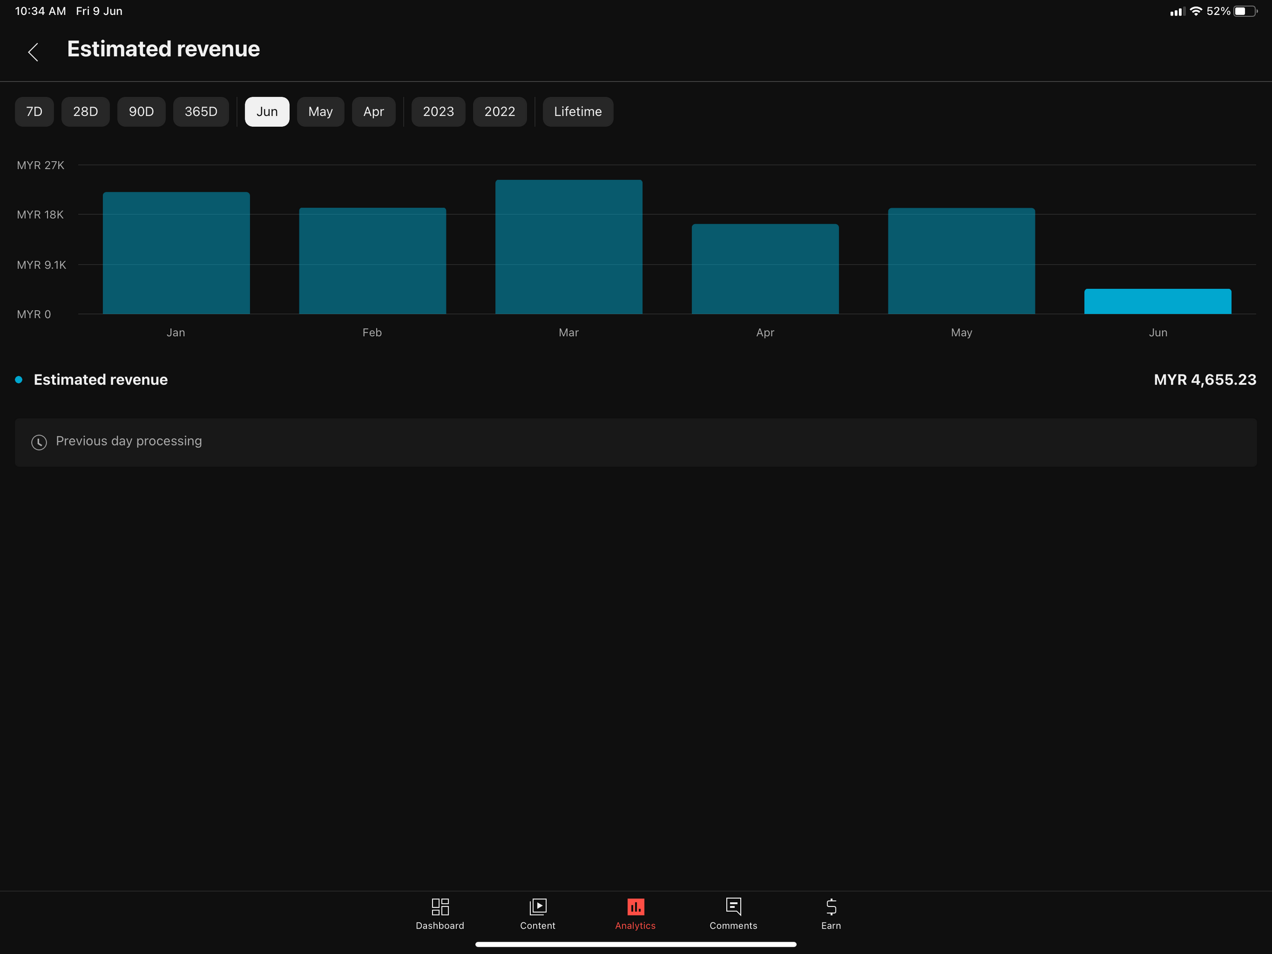Open the Earn dollar icon
The height and width of the screenshot is (954, 1272).
[831, 907]
